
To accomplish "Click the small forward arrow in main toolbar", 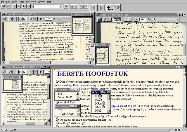I will (19, 6).
